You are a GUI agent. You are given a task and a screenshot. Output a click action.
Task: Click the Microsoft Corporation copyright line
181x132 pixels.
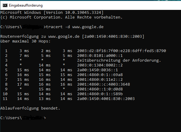[62, 17]
